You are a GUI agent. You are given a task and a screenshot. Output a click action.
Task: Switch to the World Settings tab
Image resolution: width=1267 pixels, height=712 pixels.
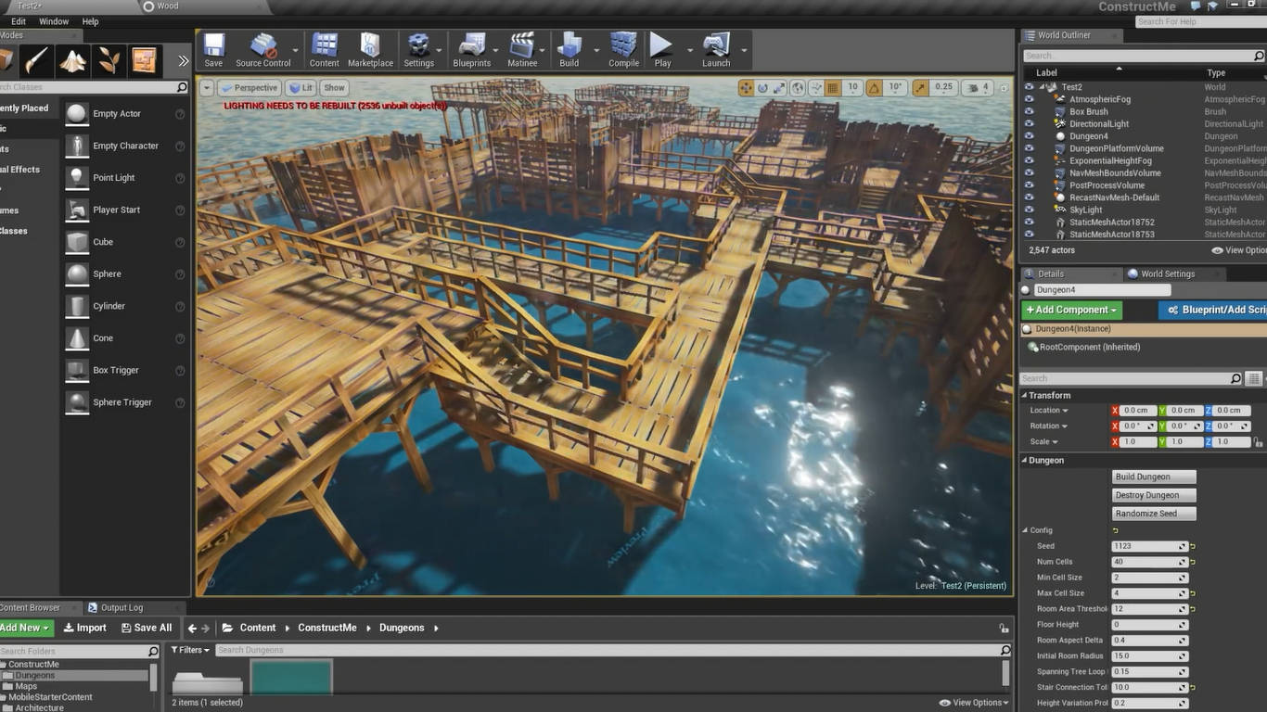click(x=1167, y=274)
